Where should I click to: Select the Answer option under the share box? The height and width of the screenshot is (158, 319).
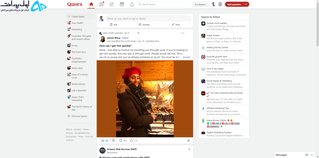144,25
